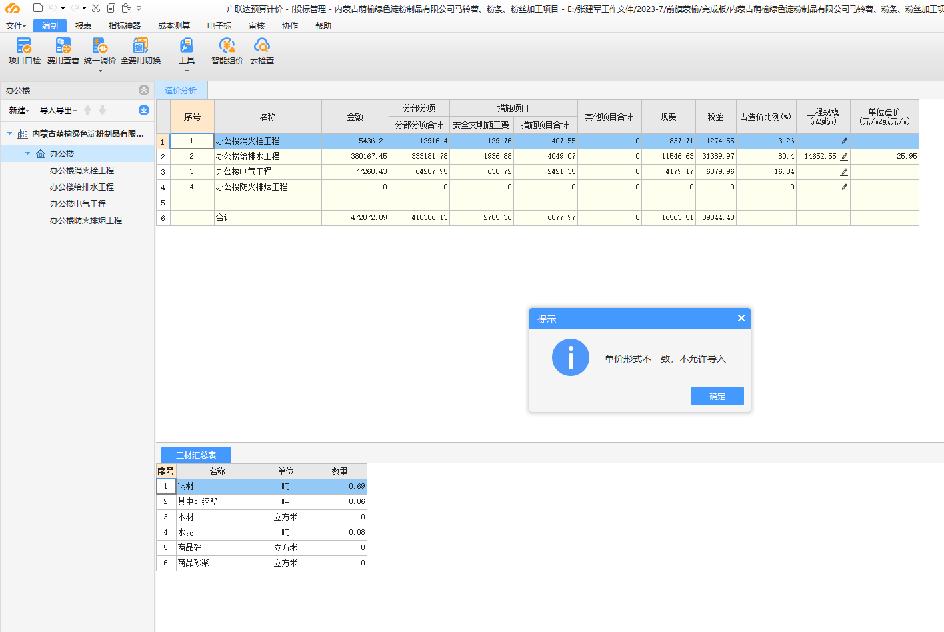The height and width of the screenshot is (632, 944).
Task: Open the 协作 tab
Action: tap(290, 25)
